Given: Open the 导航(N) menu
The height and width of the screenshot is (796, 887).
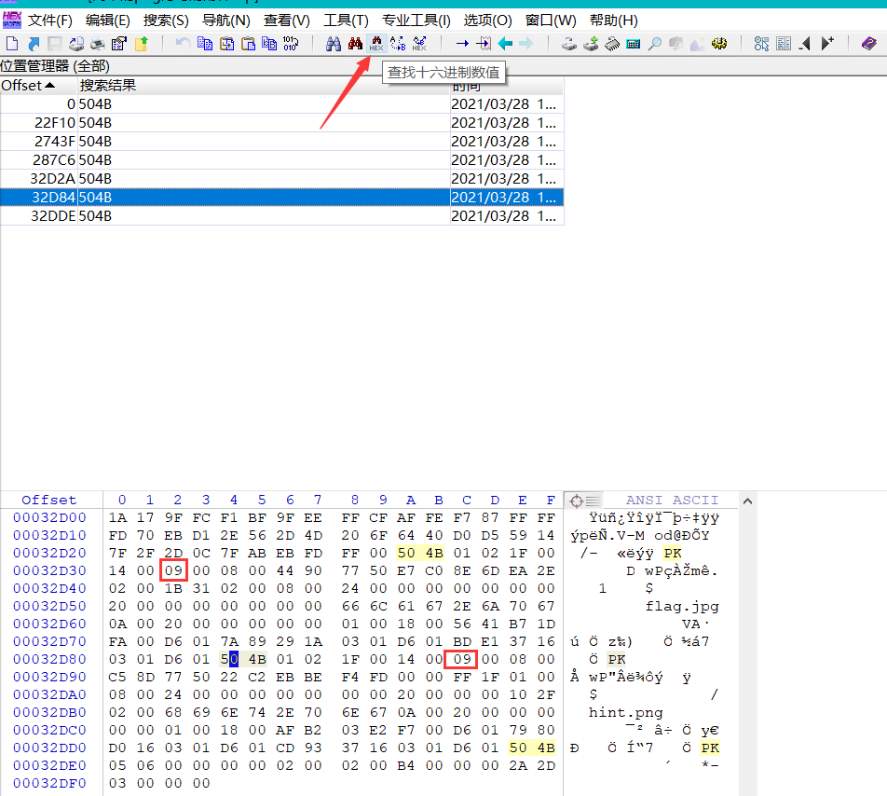Looking at the screenshot, I should tap(225, 21).
